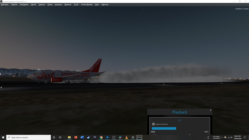Open the circular wheel icon taskbar app

point(114,137)
